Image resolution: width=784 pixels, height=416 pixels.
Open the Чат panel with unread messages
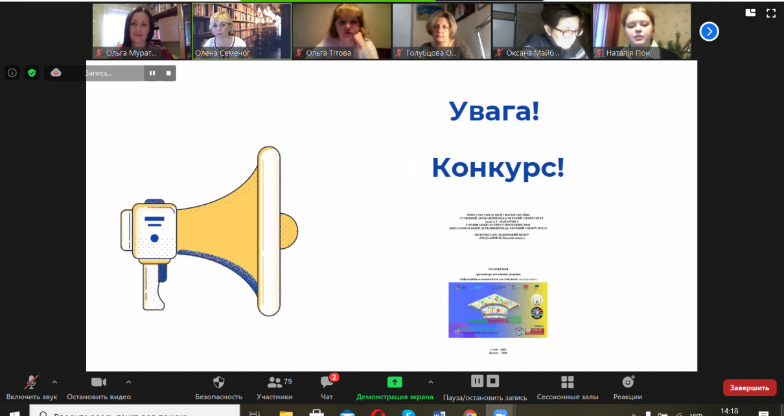pyautogui.click(x=327, y=387)
